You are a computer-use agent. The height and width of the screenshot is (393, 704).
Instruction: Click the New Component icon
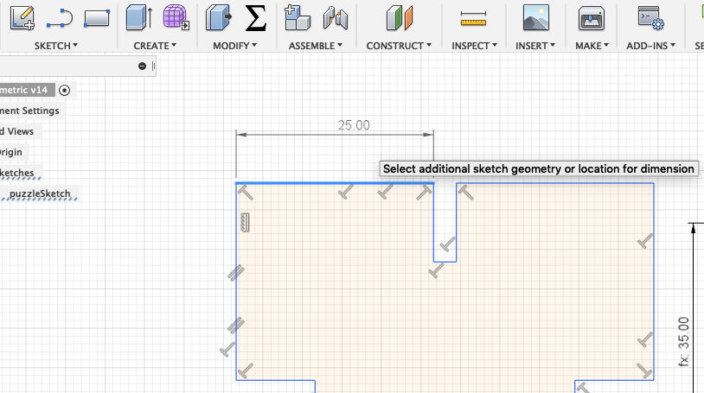(298, 18)
